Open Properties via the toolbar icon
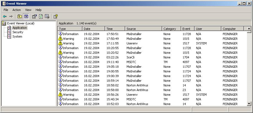253x113 pixels. 34,16
